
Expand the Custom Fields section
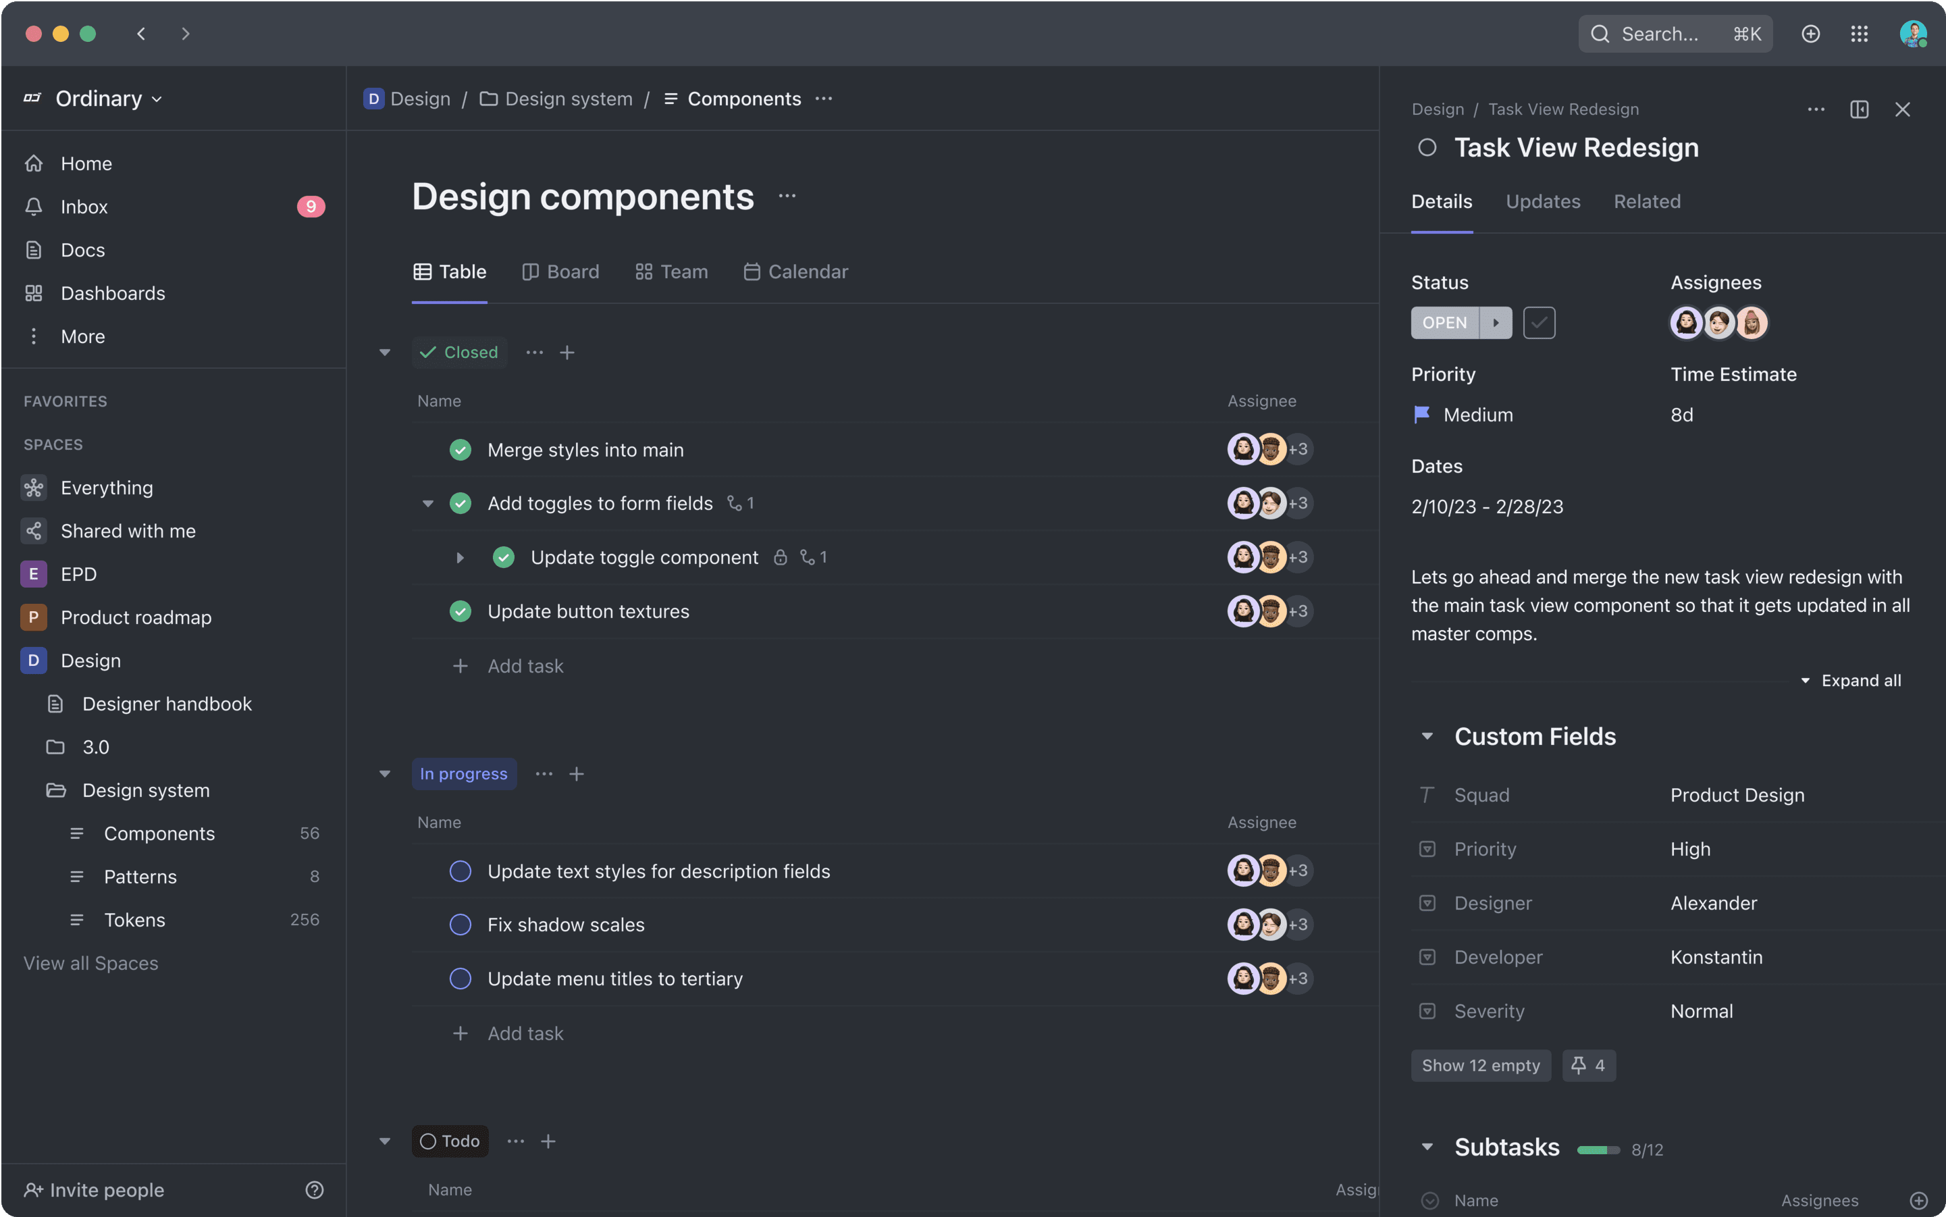[1426, 736]
